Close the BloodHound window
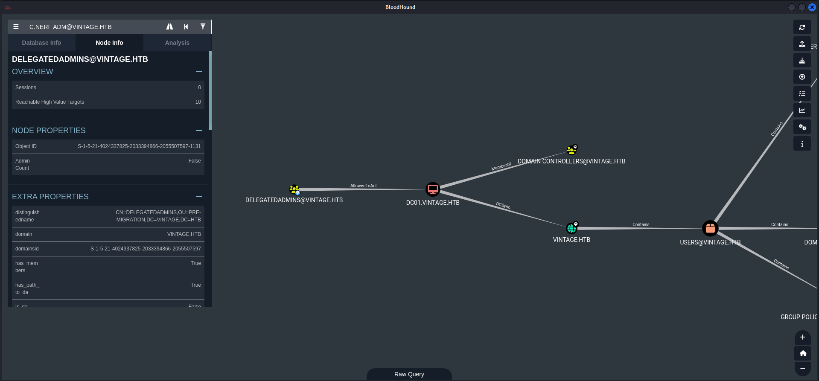This screenshot has height=381, width=819. point(812,7)
